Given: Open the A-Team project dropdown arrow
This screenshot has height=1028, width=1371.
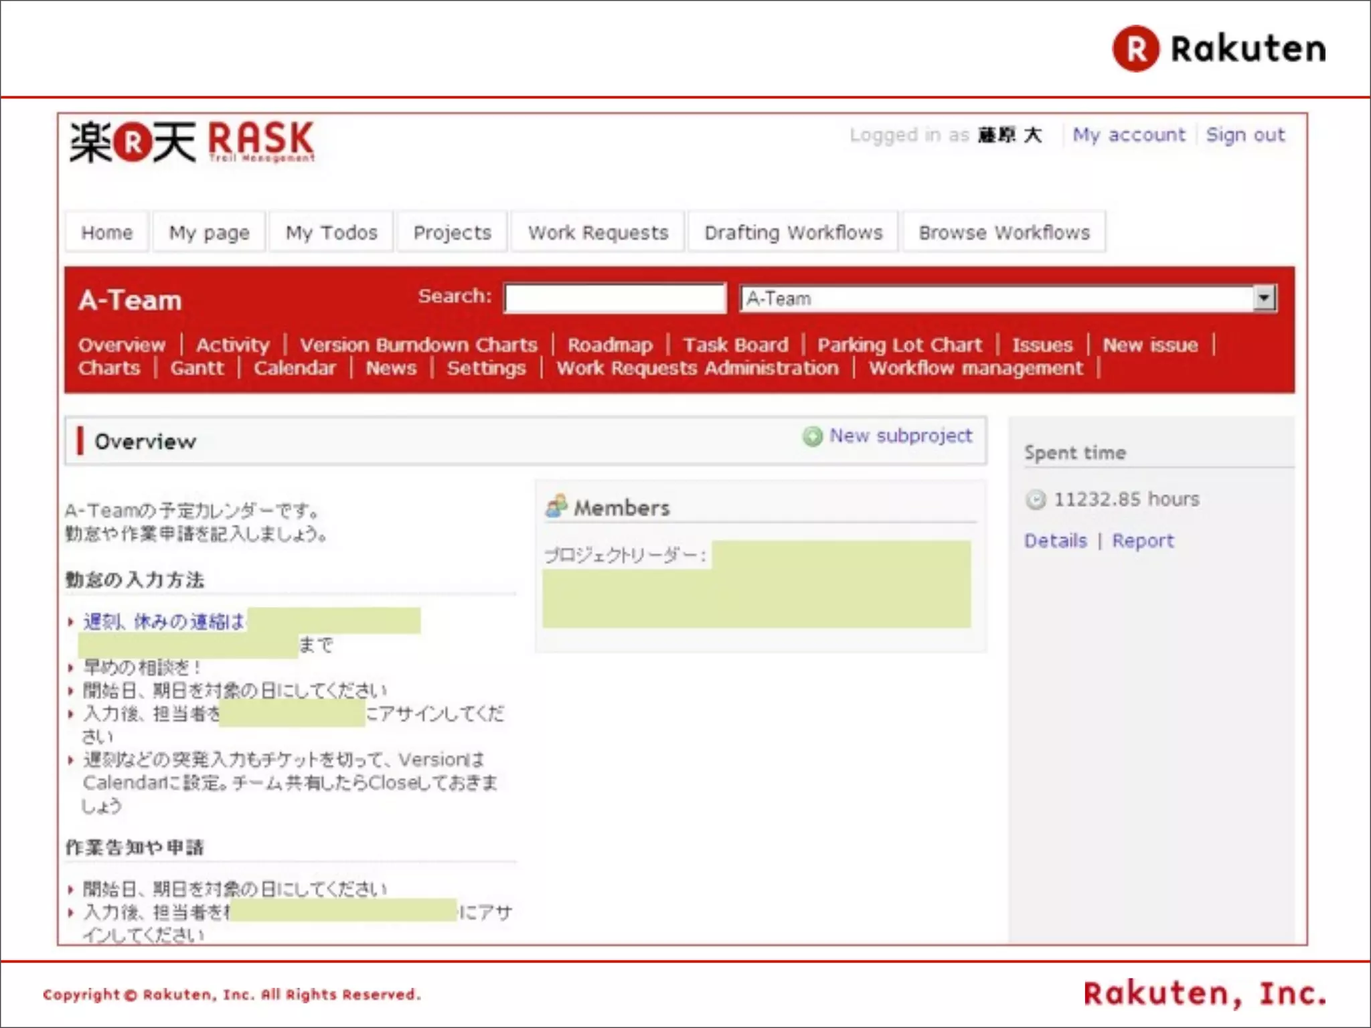Looking at the screenshot, I should coord(1264,298).
